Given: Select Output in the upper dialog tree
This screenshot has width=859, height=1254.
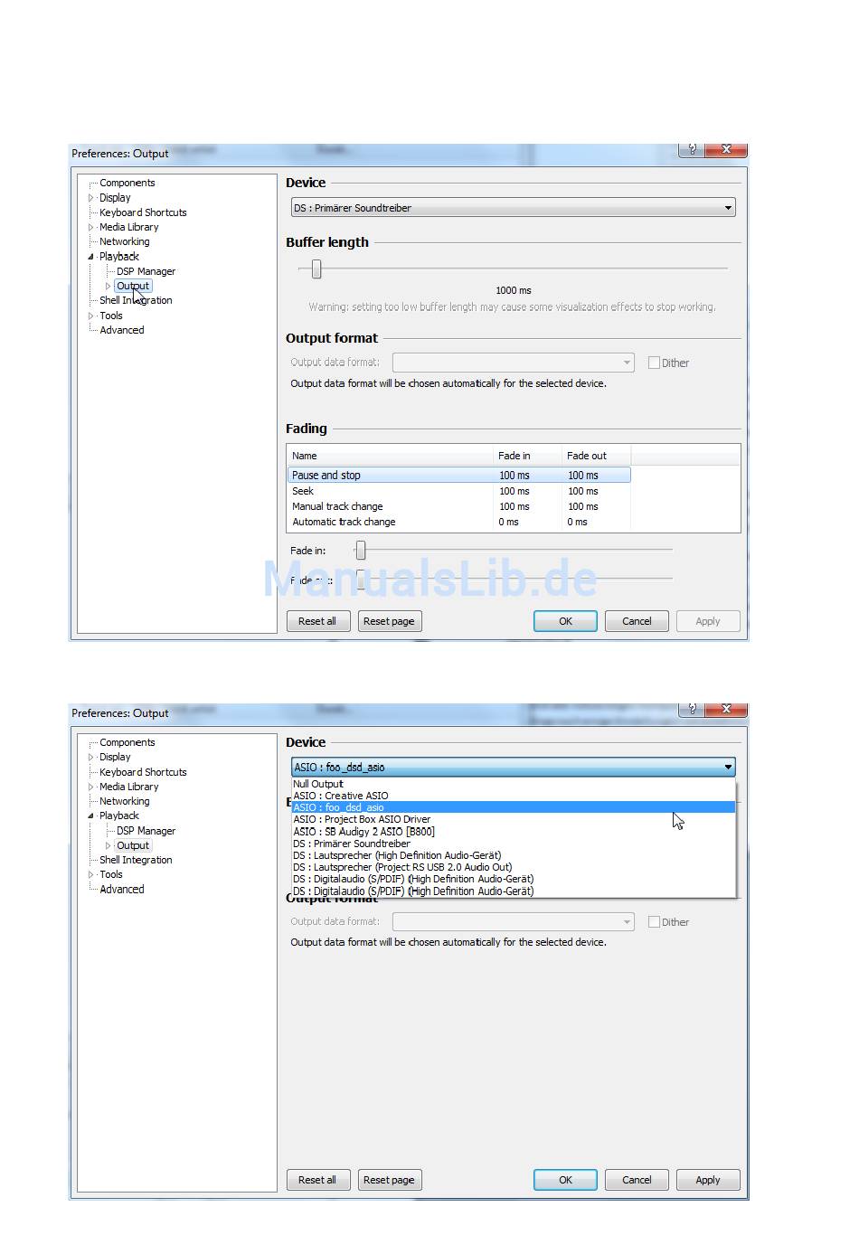Looking at the screenshot, I should (x=133, y=286).
